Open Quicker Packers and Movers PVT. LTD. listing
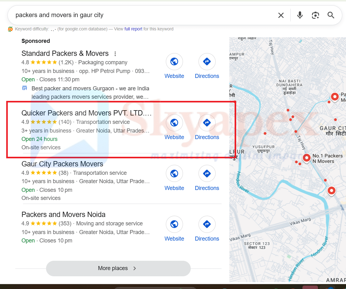 (86, 113)
